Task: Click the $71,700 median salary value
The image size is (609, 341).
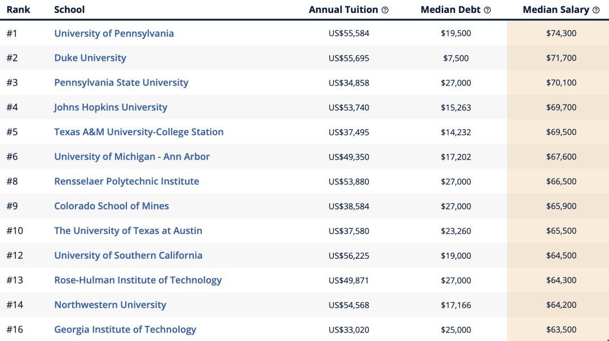Action: click(x=561, y=58)
